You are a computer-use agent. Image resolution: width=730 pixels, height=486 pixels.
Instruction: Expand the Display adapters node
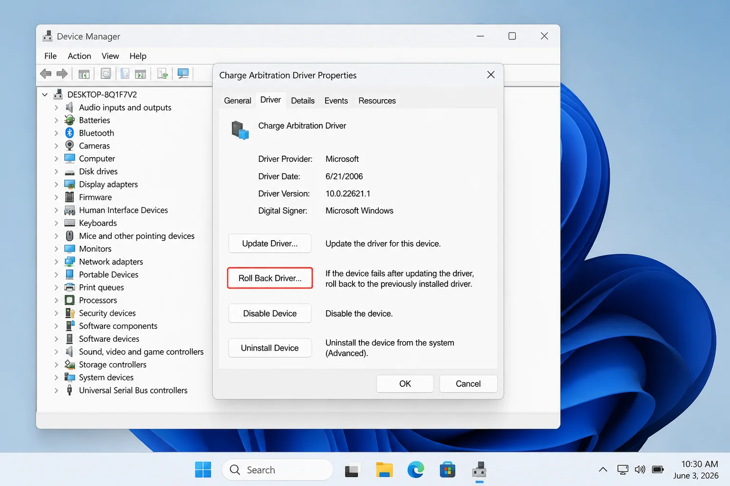(x=56, y=184)
